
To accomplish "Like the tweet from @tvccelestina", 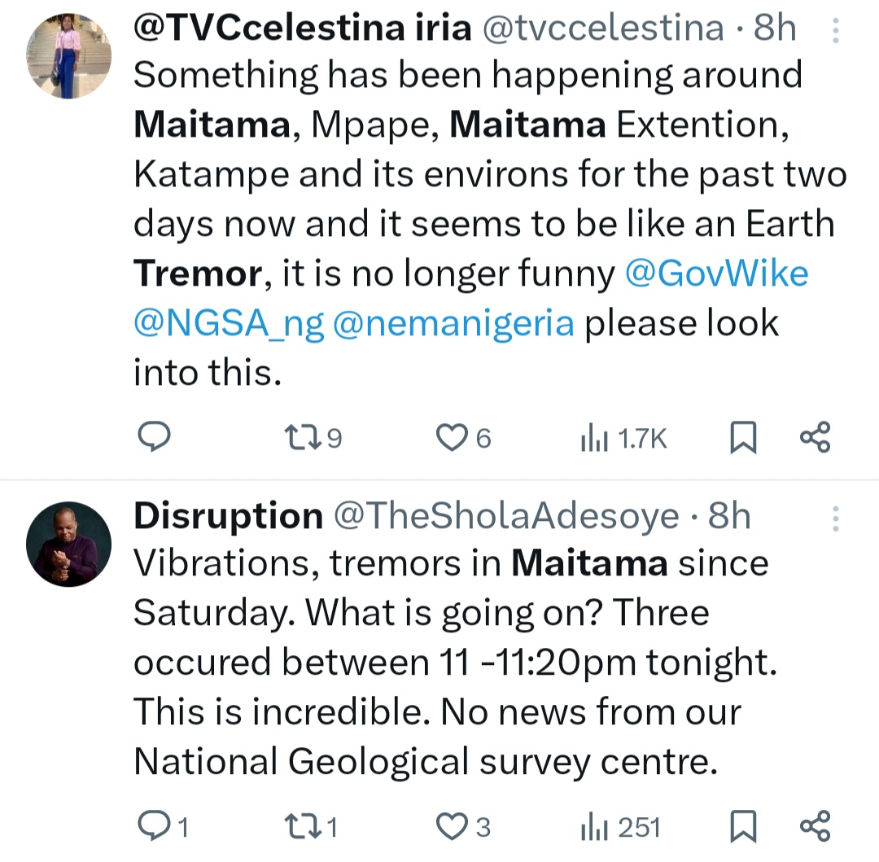I will pos(450,437).
